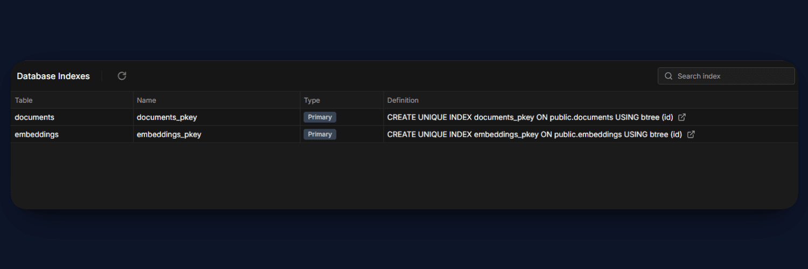This screenshot has height=269, width=808.
Task: Select the embeddings table cell
Action: click(x=37, y=134)
